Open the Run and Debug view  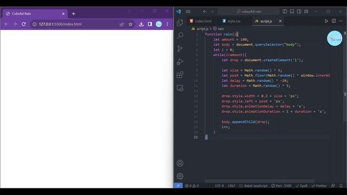point(180,62)
